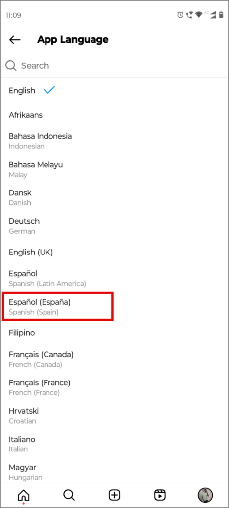Pick Hrvatski Croatian language

[x=114, y=416]
